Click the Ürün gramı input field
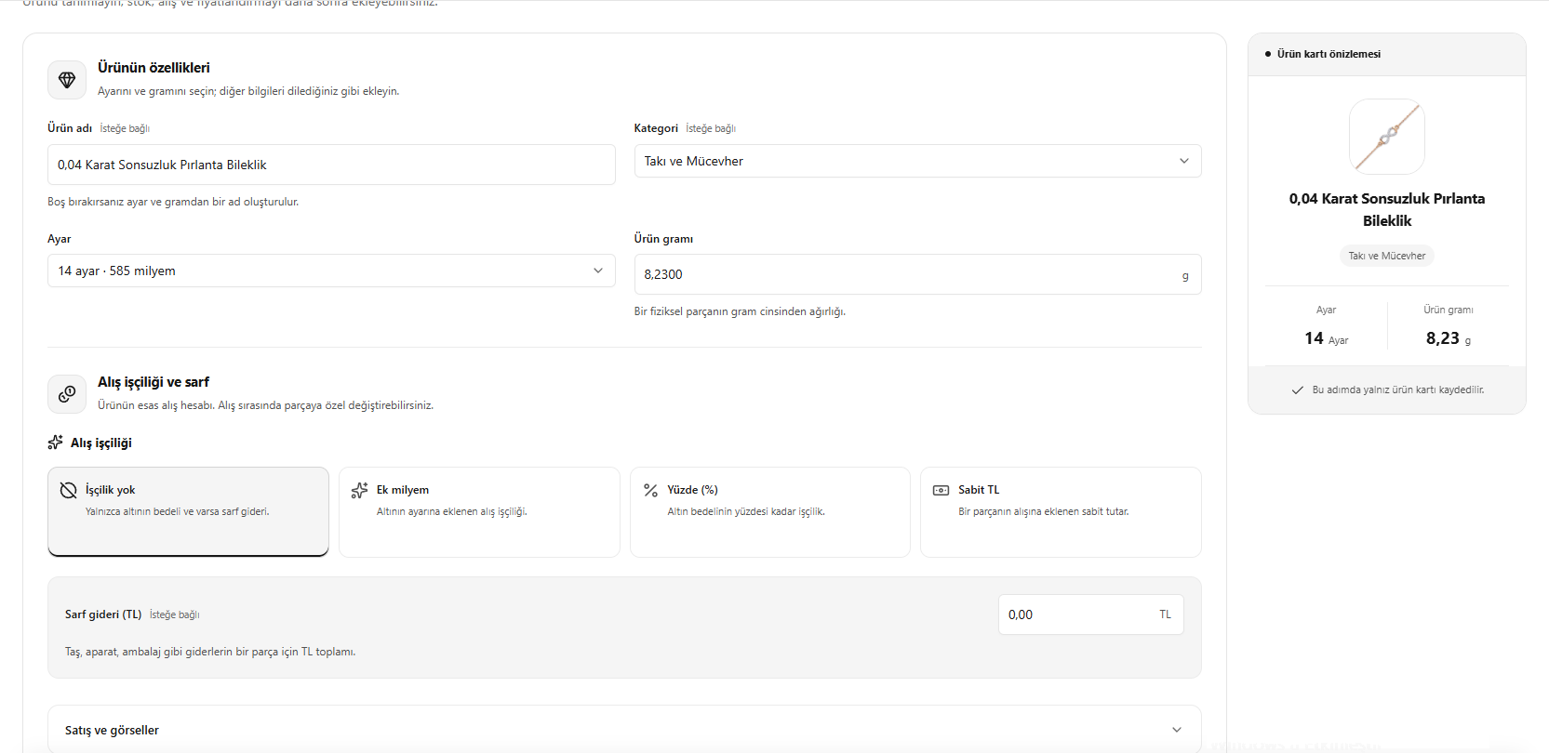 917,274
